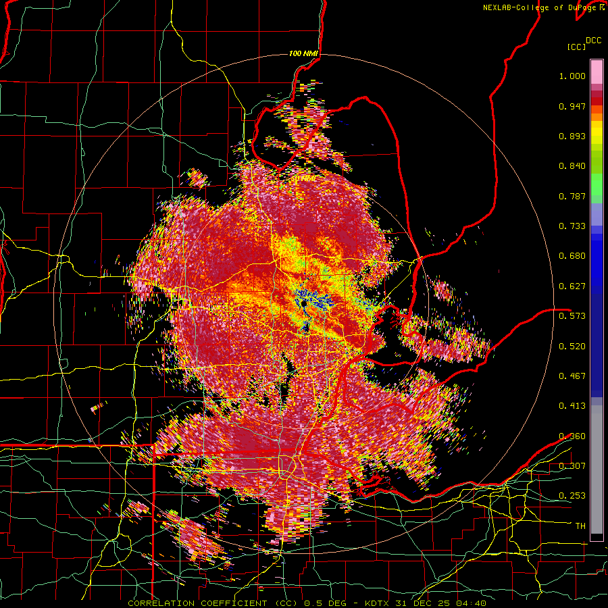Click the 100 NMI range ring label
Image resolution: width=608 pixels, height=608 pixels.
tap(303, 53)
